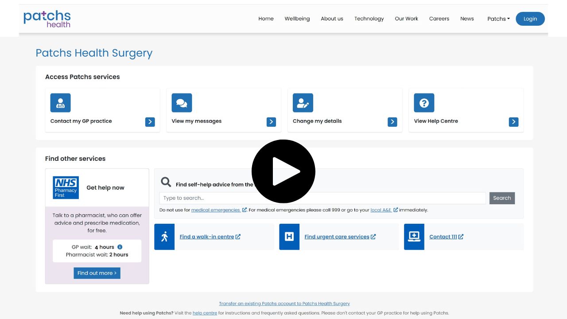This screenshot has height=319, width=567.
Task: Expand the Patchs dropdown menu
Action: [x=498, y=19]
